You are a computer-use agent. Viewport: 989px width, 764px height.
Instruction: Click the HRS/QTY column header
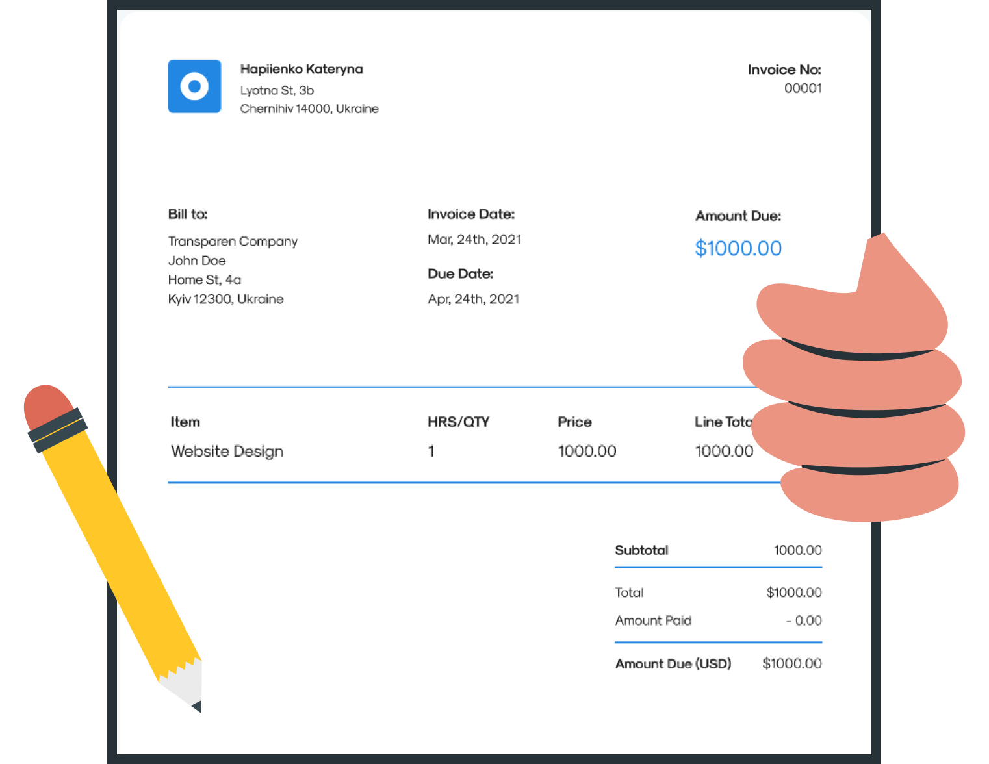(459, 422)
